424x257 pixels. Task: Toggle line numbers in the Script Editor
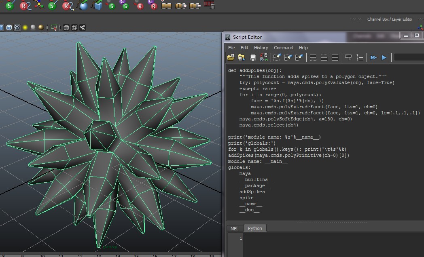coord(359,57)
